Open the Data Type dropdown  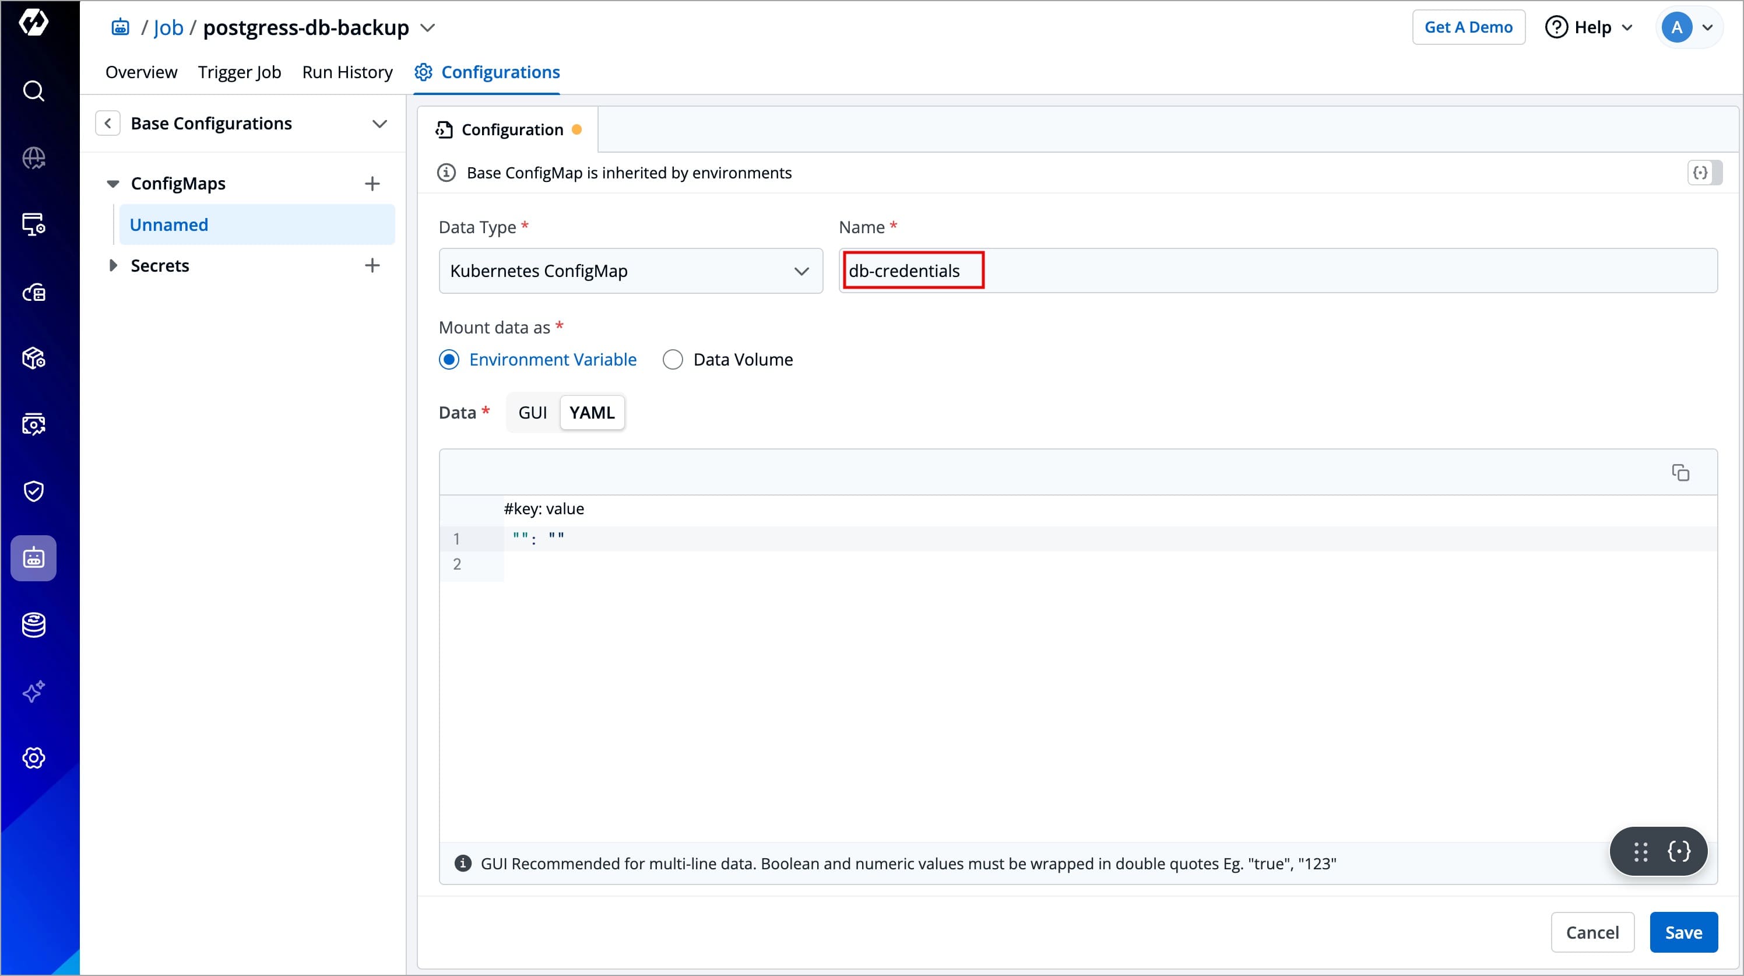pyautogui.click(x=630, y=271)
